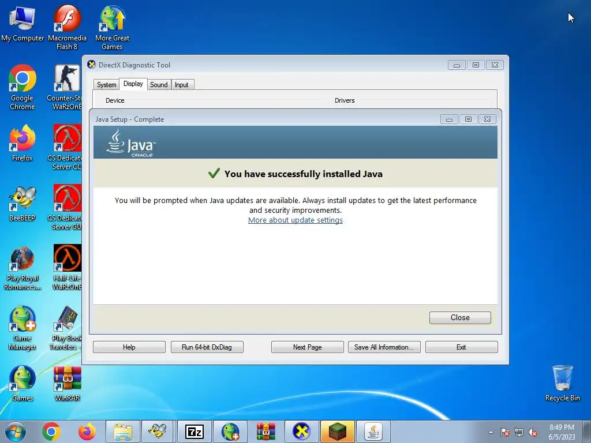Open Google Chrome desktop shortcut
Image resolution: width=591 pixels, height=443 pixels.
point(23,87)
